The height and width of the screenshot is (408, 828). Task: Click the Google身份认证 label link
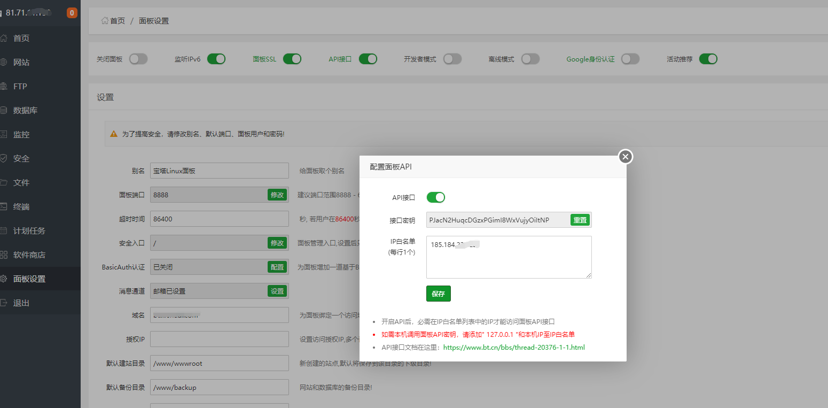(591, 59)
